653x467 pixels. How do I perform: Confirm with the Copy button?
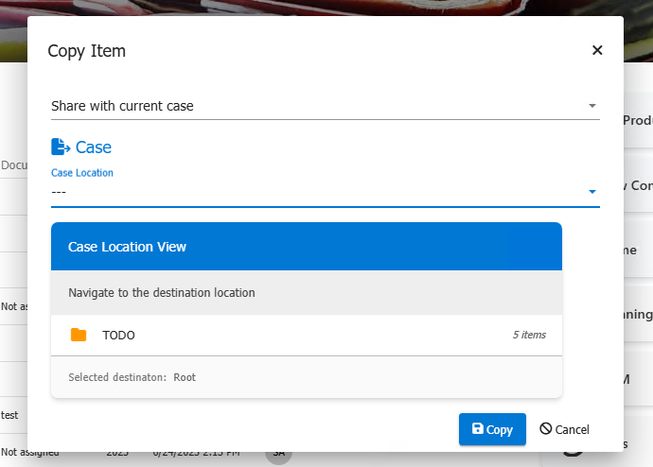(492, 429)
